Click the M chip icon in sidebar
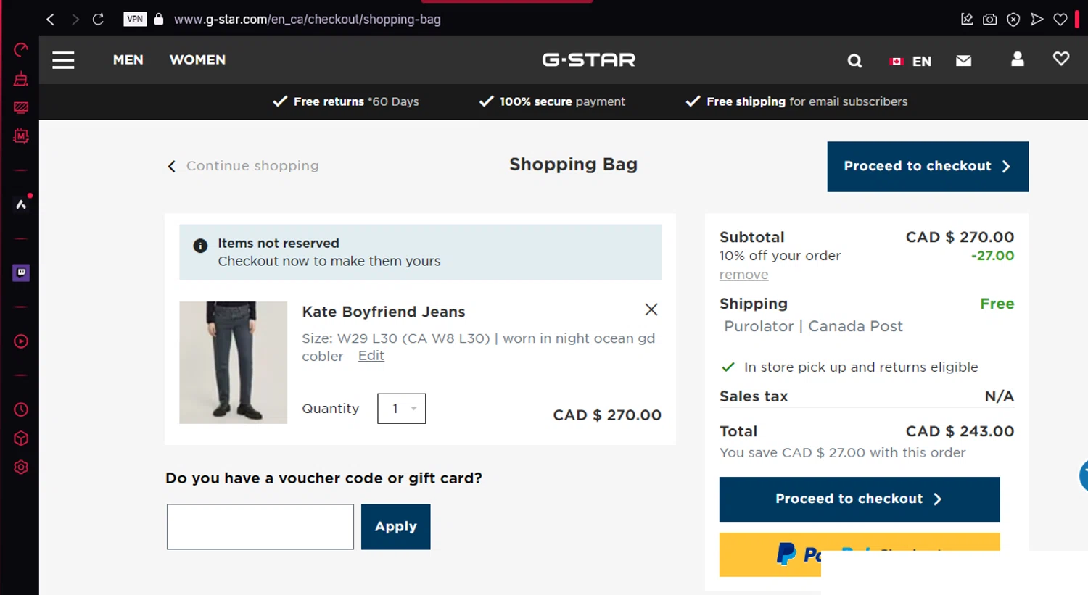This screenshot has width=1088, height=595. pyautogui.click(x=21, y=136)
